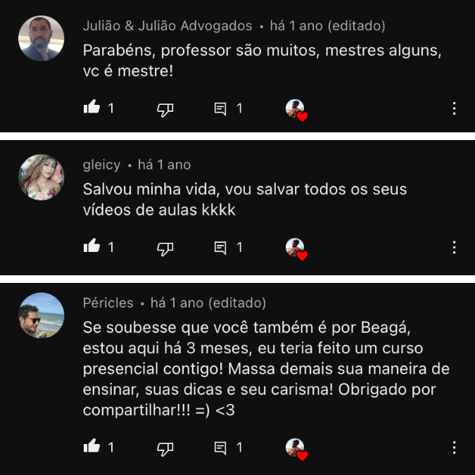This screenshot has width=475, height=475.
Task: Open three-dot menu on Péricles' comment
Action: click(454, 448)
